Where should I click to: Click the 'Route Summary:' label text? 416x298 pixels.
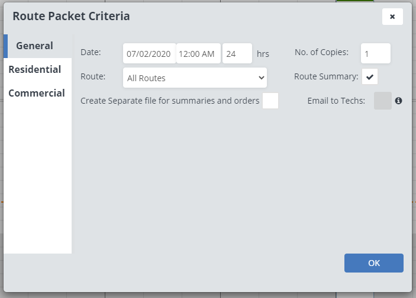[x=326, y=76]
